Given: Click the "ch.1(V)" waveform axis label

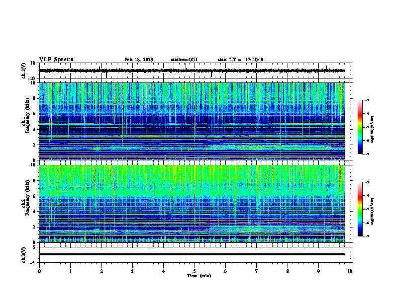Looking at the screenshot, I should point(24,71).
